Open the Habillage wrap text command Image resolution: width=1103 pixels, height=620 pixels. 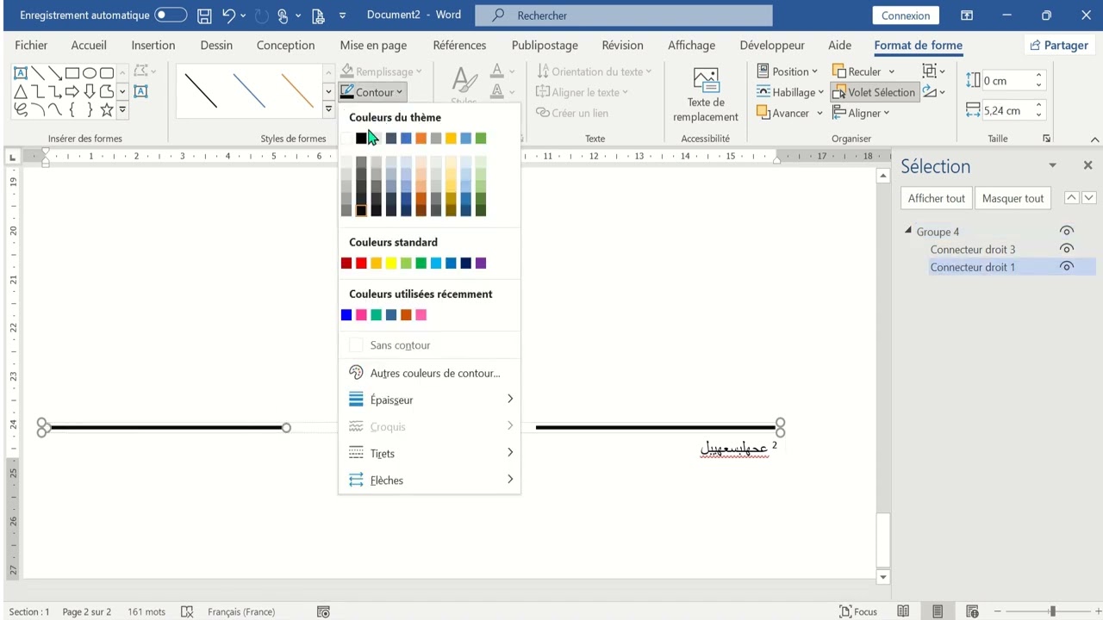[789, 92]
